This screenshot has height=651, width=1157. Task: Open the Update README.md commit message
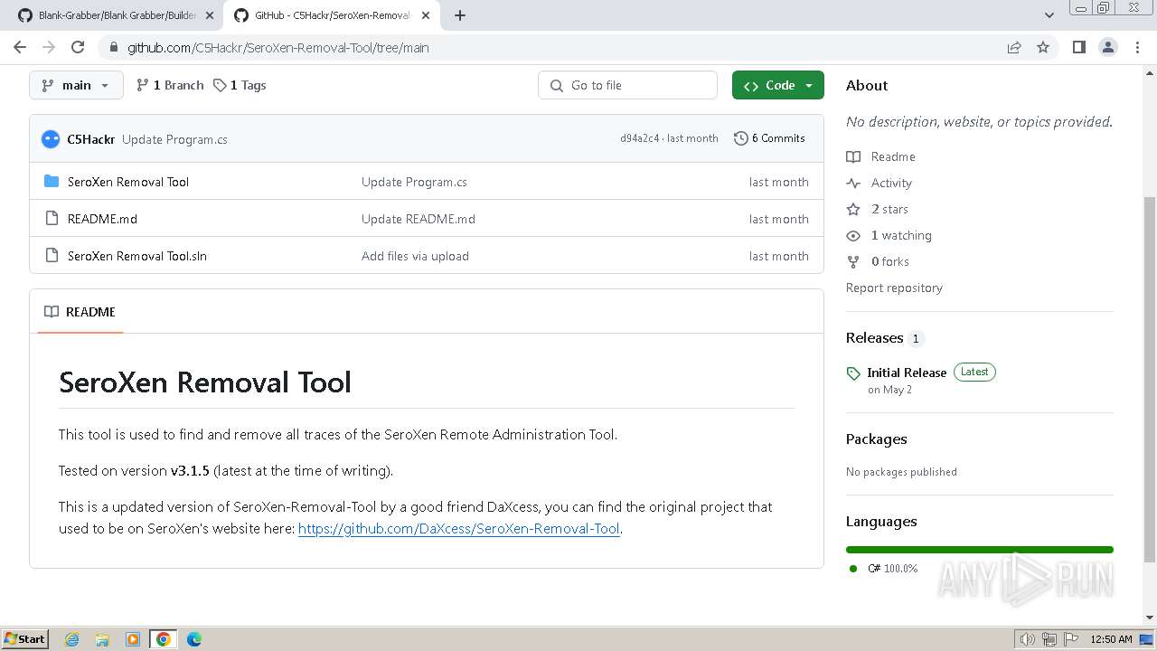point(419,219)
